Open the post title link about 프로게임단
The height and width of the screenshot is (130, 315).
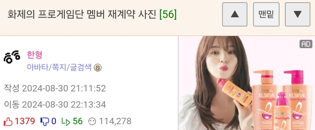(82, 14)
